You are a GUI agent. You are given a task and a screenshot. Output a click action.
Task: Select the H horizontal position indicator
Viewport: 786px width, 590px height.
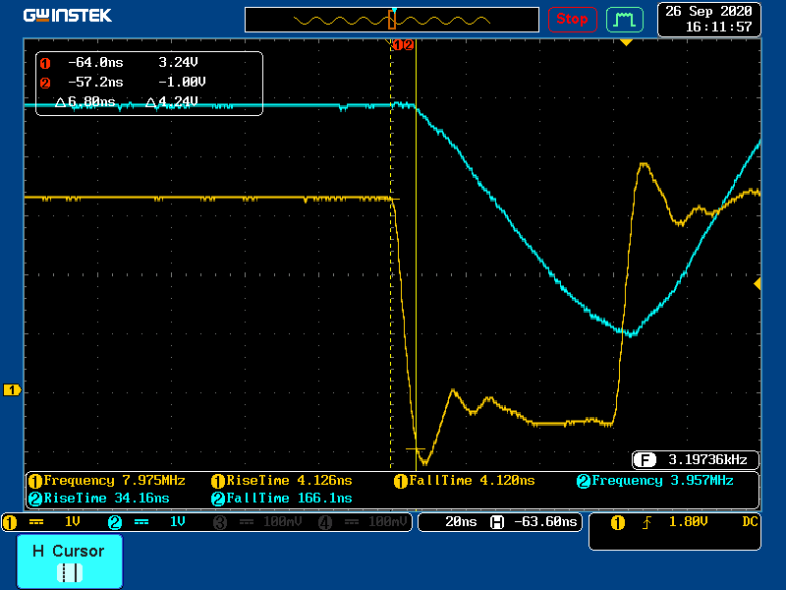(x=497, y=522)
